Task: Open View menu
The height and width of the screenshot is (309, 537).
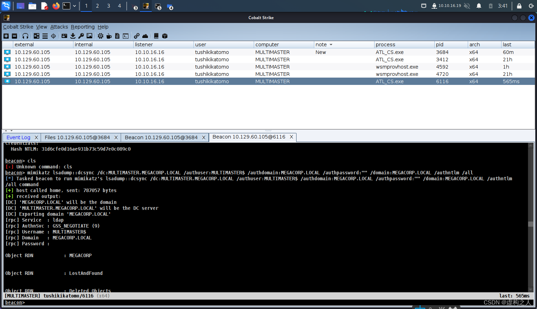Action: pos(41,27)
